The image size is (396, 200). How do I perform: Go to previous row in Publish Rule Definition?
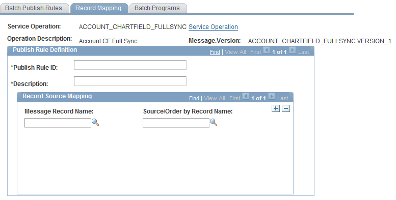[x=267, y=50]
